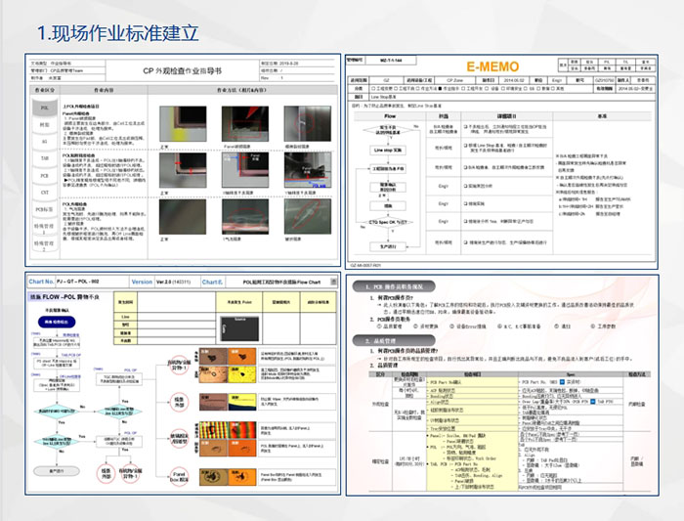This screenshot has height=521, width=684.
Task: Click the PJ – QT – POL - 002 value
Action: pyautogui.click(x=77, y=282)
